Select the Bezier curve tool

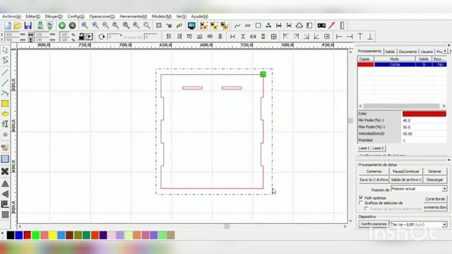pos(5,93)
